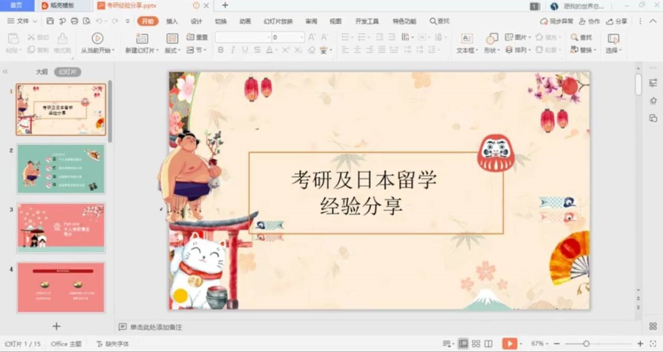Click the Save icon in quick access toolbar

(x=50, y=21)
